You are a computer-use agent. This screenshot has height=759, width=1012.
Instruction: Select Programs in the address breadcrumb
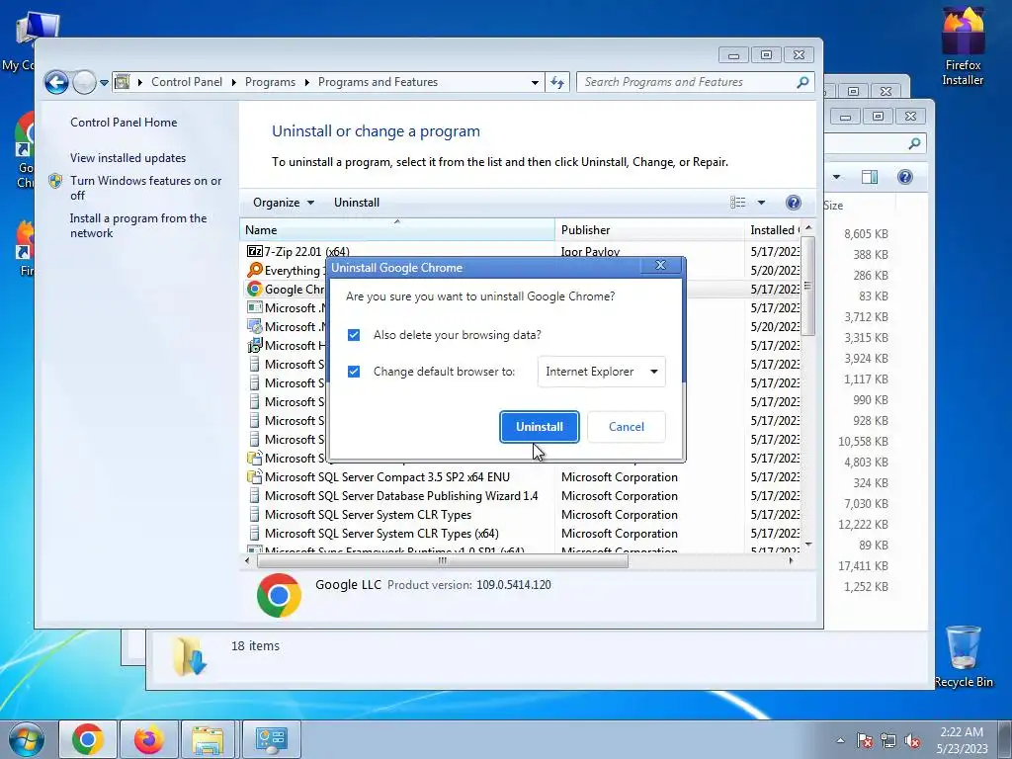(270, 82)
